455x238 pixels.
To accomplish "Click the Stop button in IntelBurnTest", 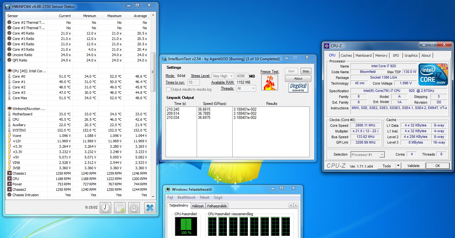I will (306, 71).
